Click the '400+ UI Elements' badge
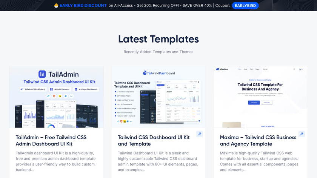This screenshot has width=317, height=178. point(60,89)
